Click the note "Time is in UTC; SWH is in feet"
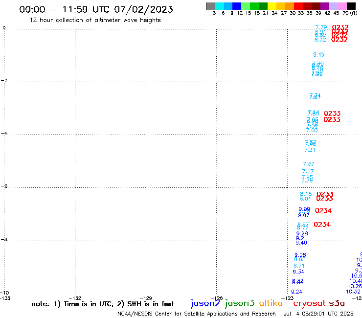The image size is (362, 318). click(x=103, y=304)
